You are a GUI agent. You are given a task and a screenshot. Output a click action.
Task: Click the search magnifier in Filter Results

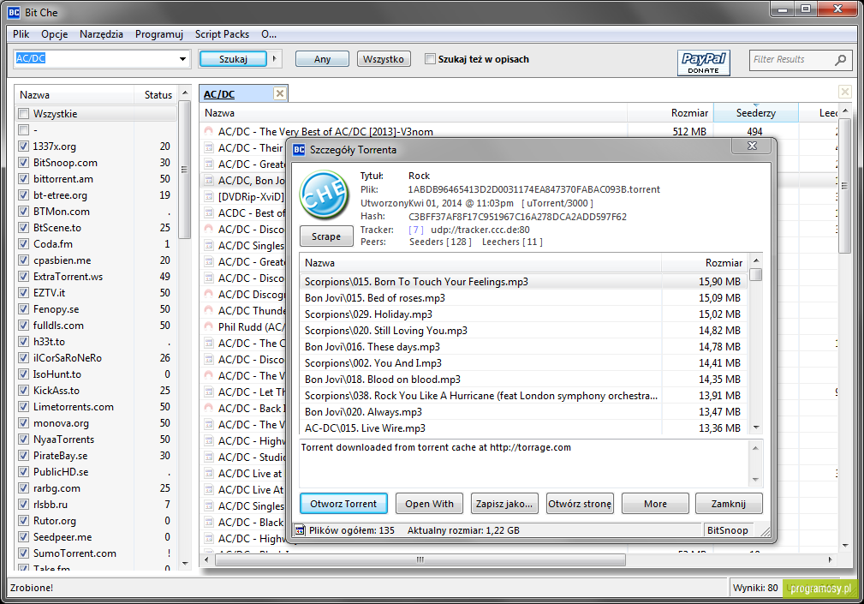840,59
